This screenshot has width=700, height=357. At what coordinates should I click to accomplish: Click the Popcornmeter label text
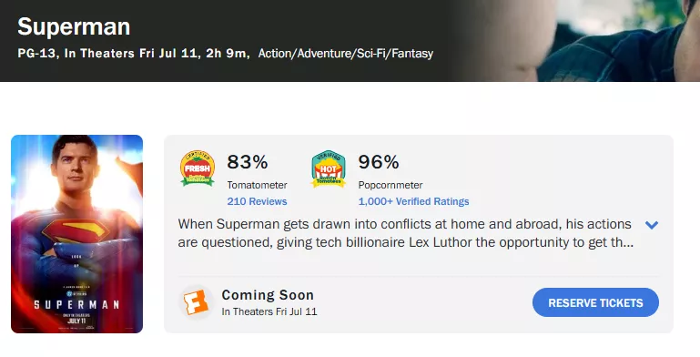(x=391, y=185)
